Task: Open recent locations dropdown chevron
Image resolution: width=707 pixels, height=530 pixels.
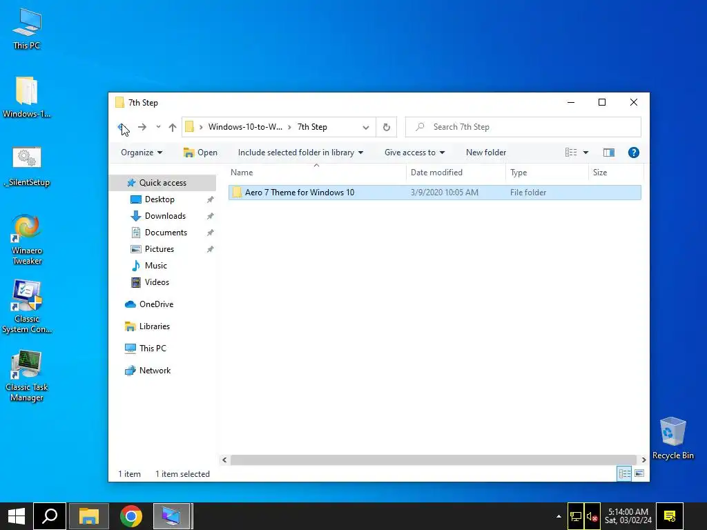Action: (158, 127)
